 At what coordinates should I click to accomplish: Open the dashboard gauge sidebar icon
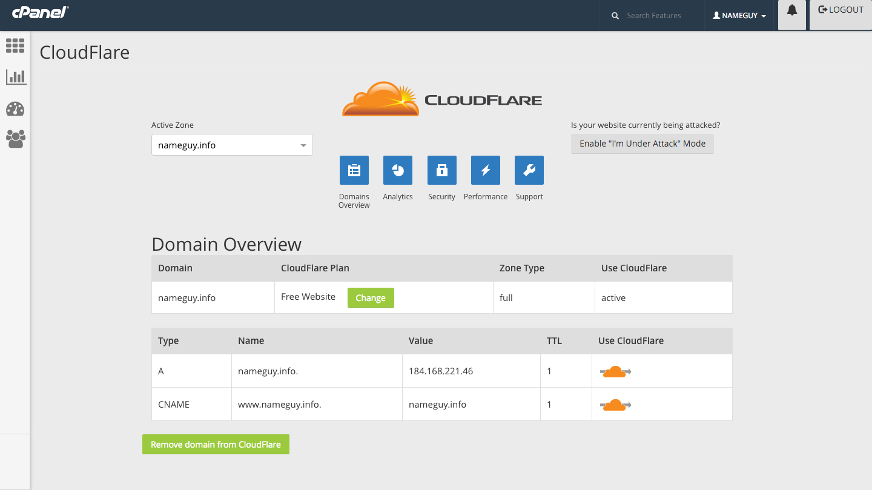15,109
